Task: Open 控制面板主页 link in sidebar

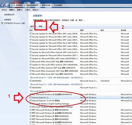Action: (x=9, y=15)
